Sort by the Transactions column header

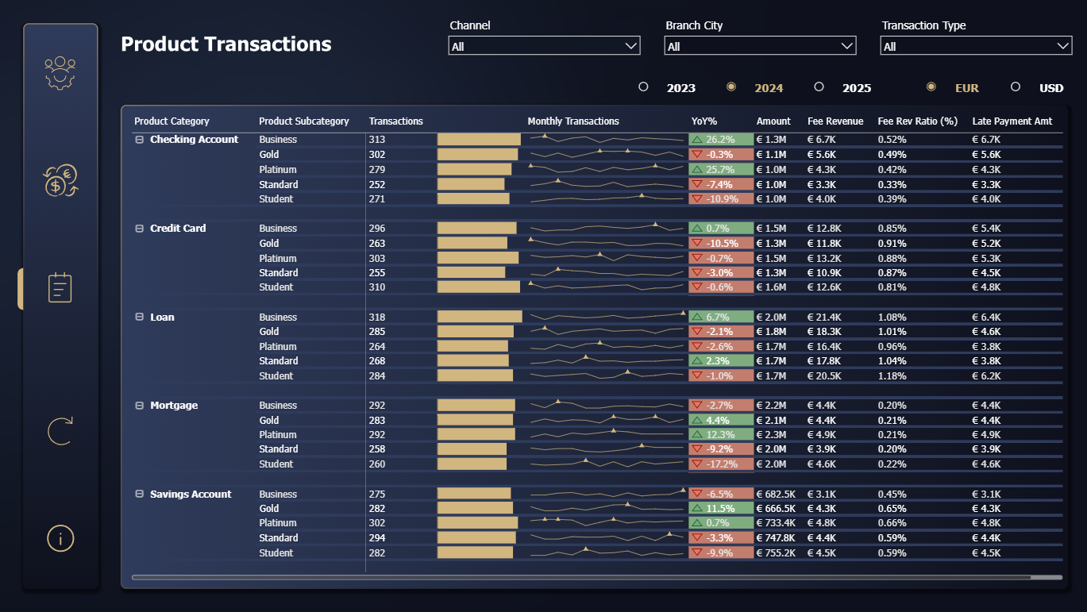coord(396,121)
